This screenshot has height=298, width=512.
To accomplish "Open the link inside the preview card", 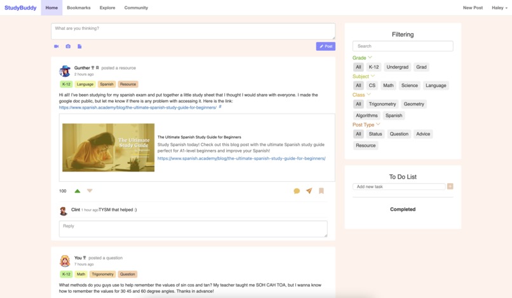I will click(x=241, y=158).
